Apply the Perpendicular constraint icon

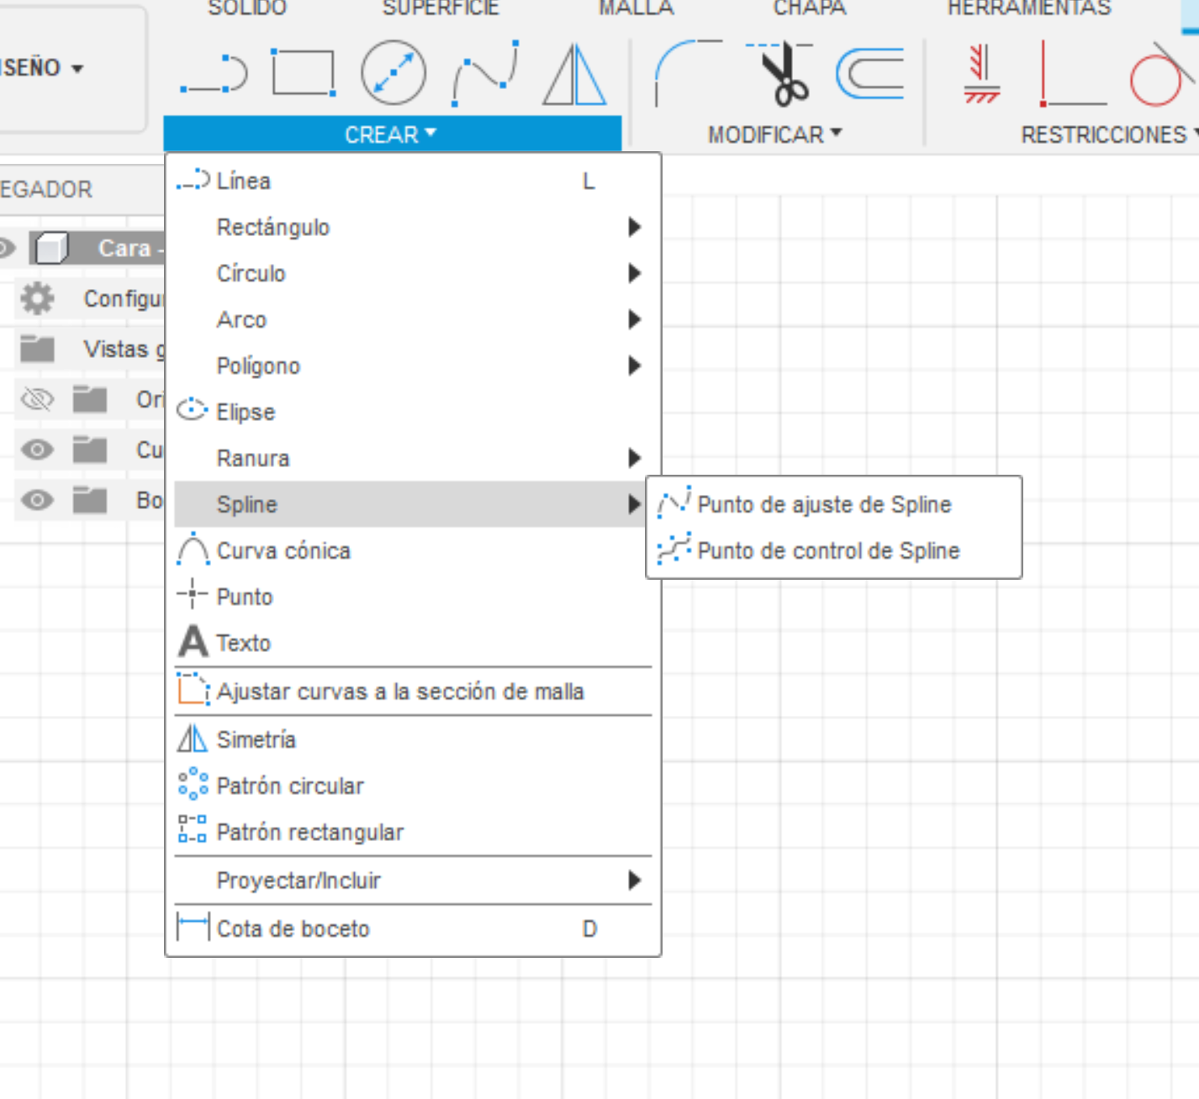[1072, 74]
